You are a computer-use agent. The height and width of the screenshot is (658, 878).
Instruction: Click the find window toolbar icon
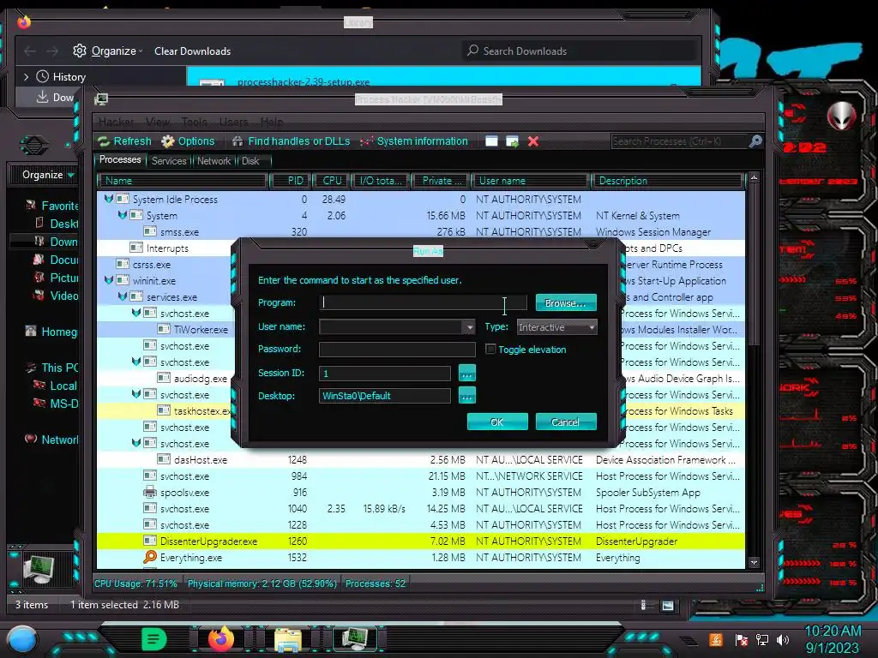point(491,141)
